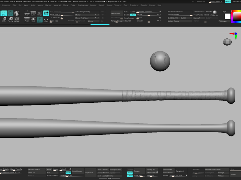
Task: Click the Focal Shift slider
Action: (62, 15)
